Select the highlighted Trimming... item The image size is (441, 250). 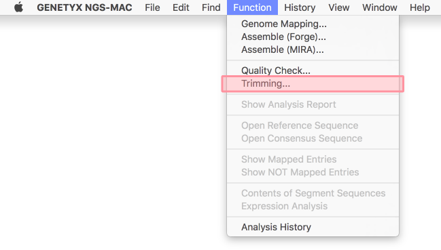pyautogui.click(x=313, y=83)
